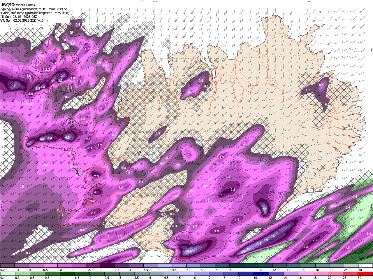Click the 15W longitude label
Screen dimensions: 373x280
309,1
